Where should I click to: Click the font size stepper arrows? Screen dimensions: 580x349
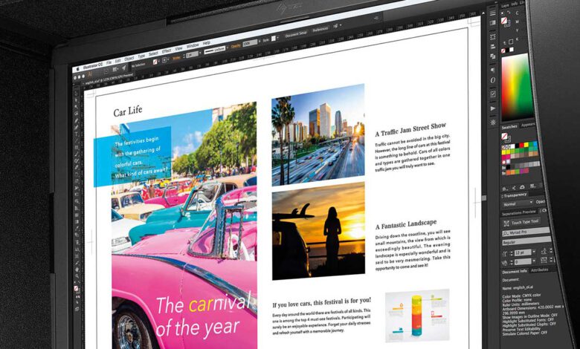(x=511, y=253)
